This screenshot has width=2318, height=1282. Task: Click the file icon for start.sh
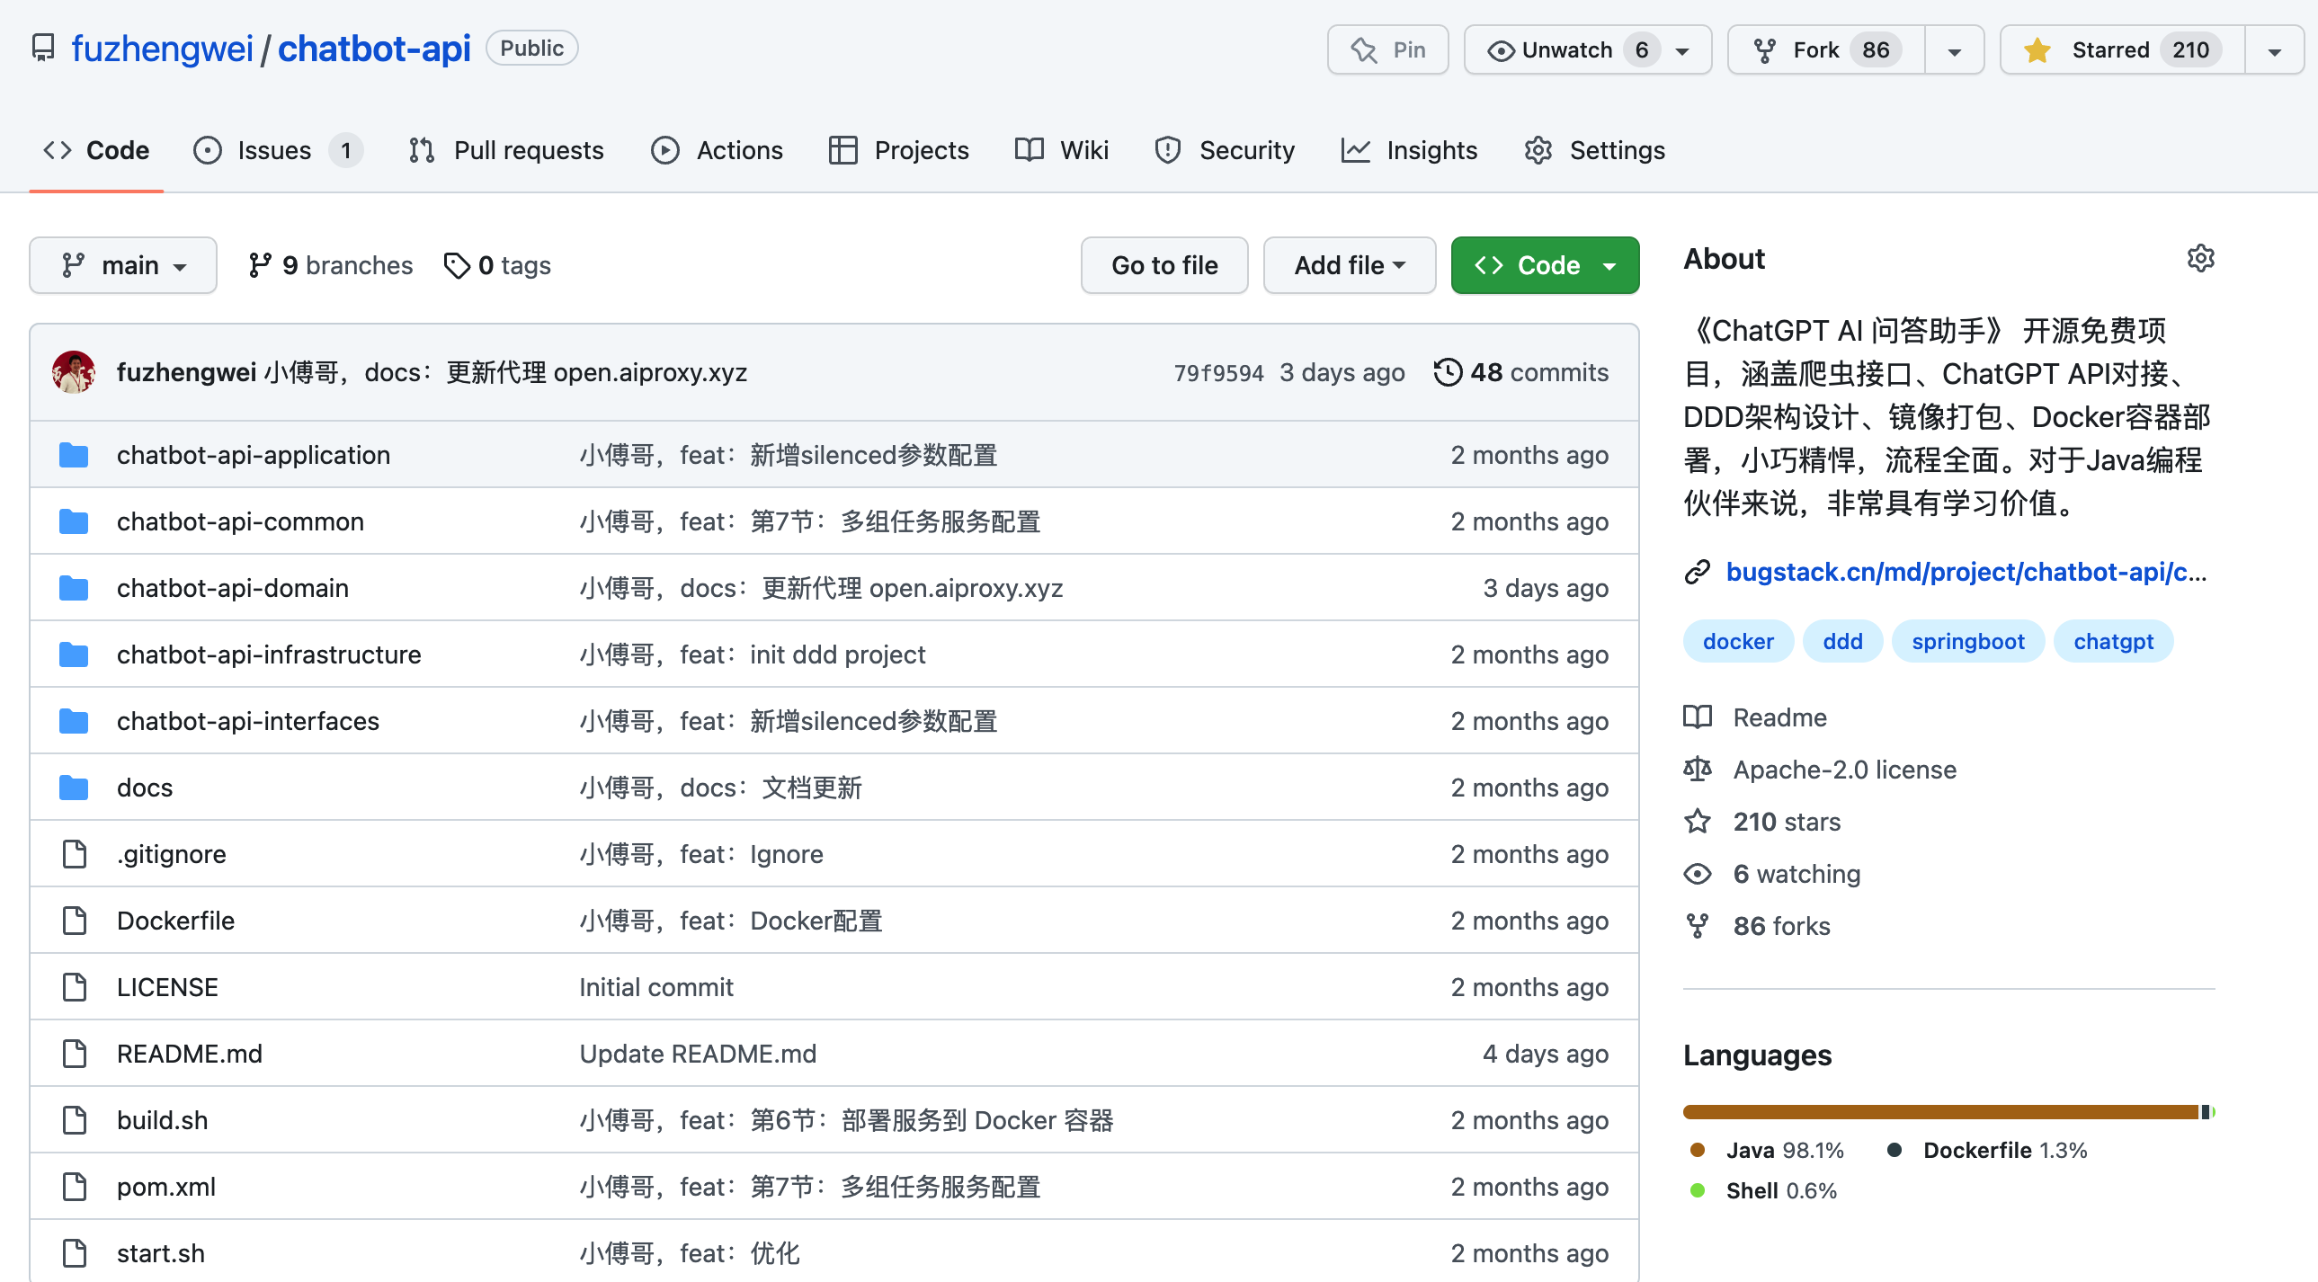75,1254
